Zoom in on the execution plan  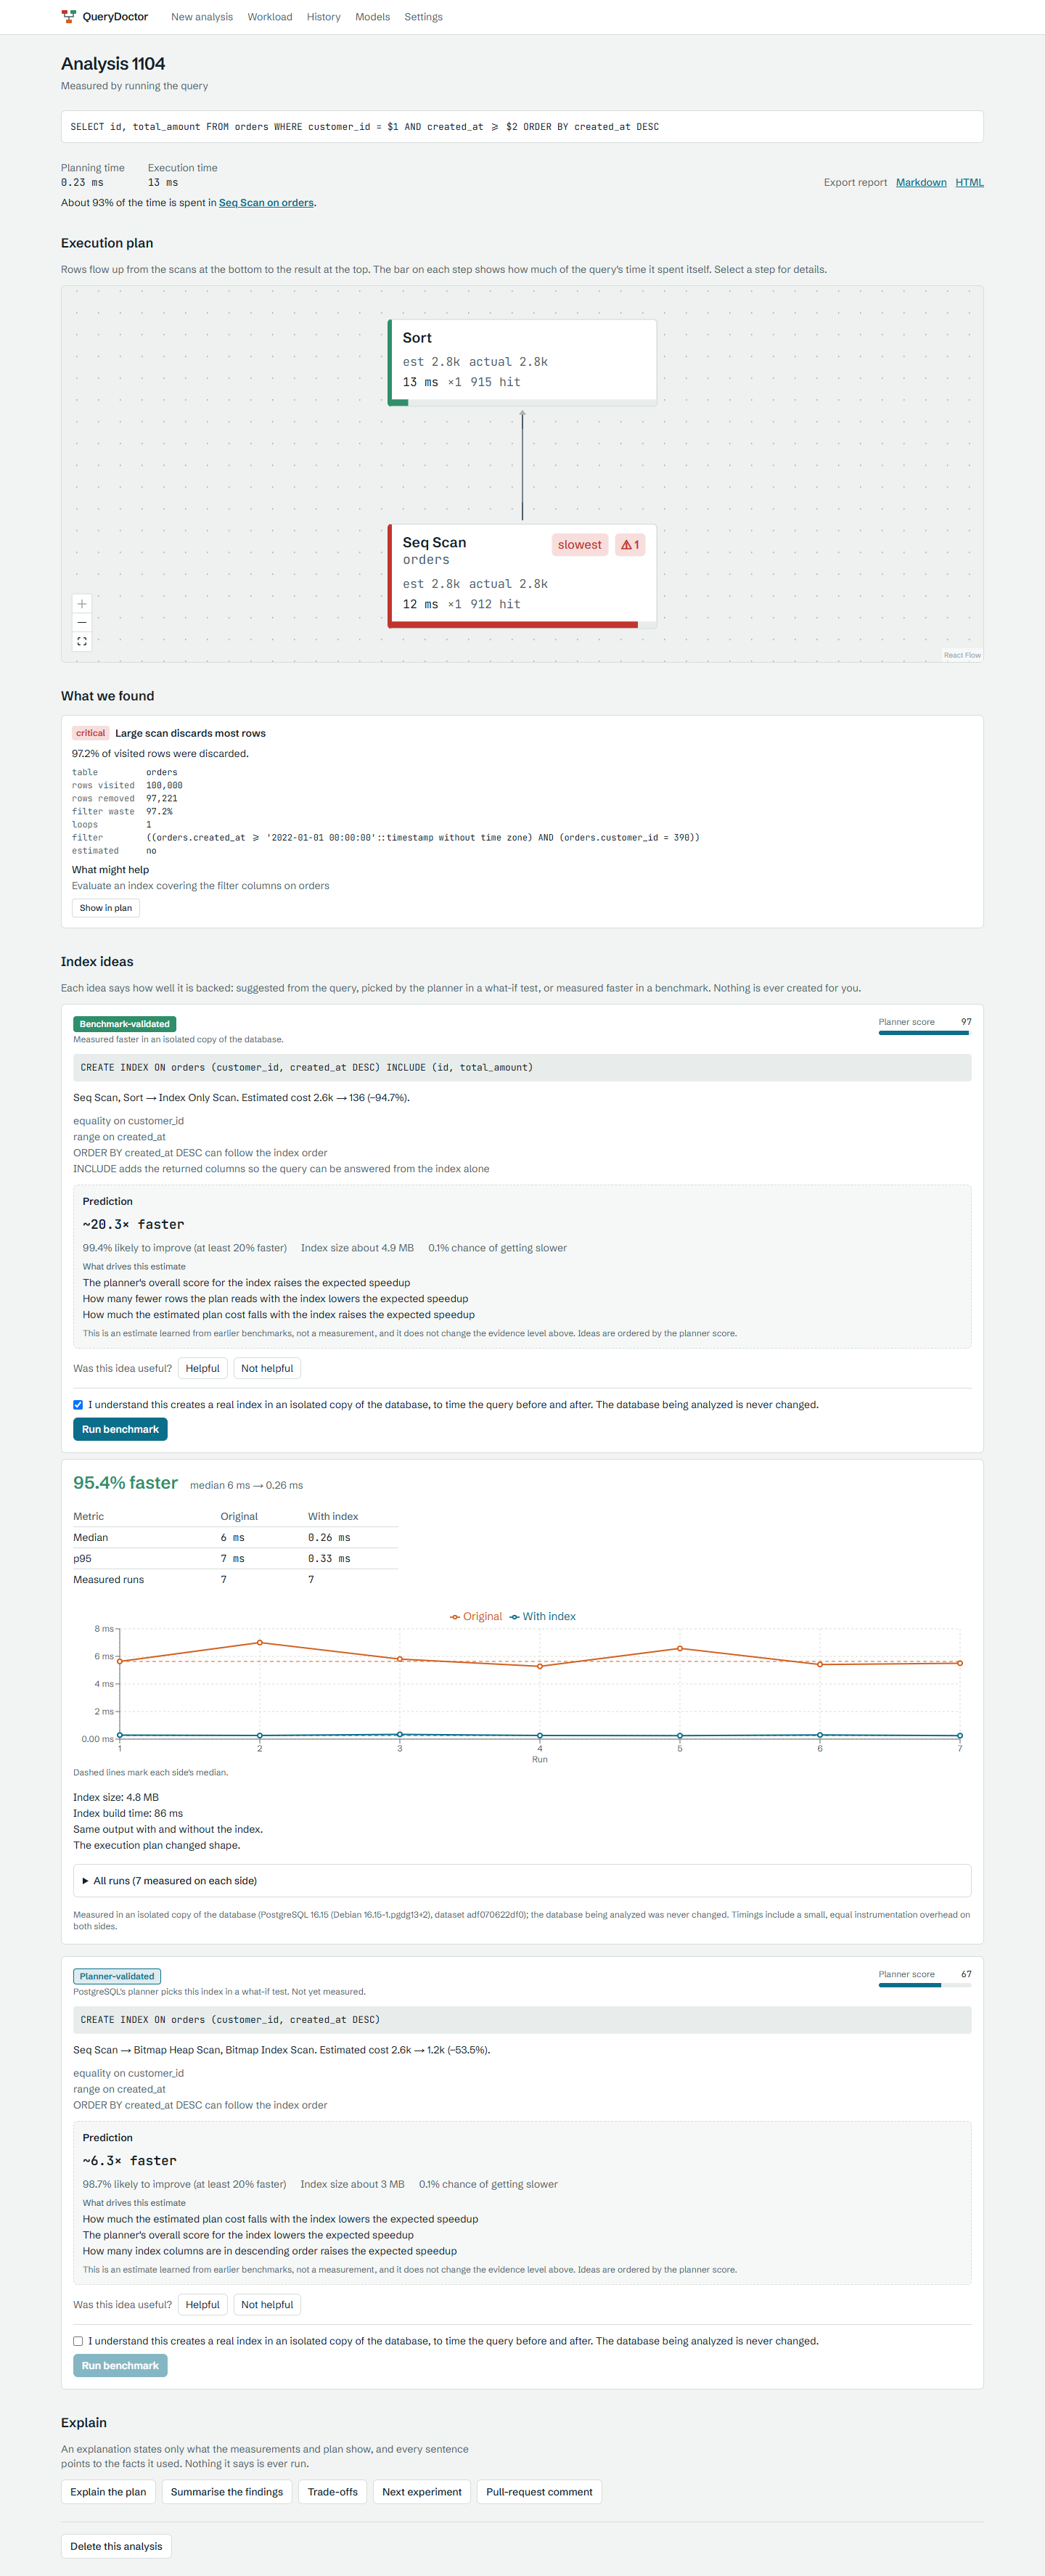click(82, 604)
